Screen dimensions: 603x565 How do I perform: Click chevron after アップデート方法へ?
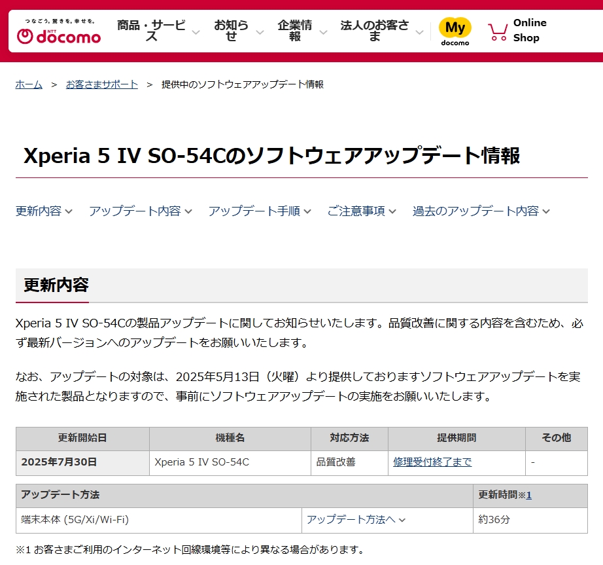[402, 520]
